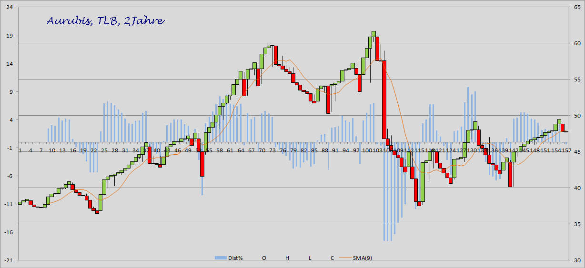
Task: Click x-axis label 70
Action: (x=262, y=150)
